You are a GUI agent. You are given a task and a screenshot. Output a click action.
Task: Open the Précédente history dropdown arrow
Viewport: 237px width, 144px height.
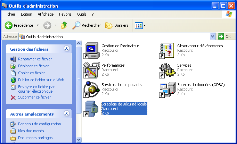coord(37,25)
